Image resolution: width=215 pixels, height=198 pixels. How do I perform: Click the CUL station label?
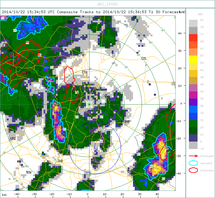tap(144, 58)
